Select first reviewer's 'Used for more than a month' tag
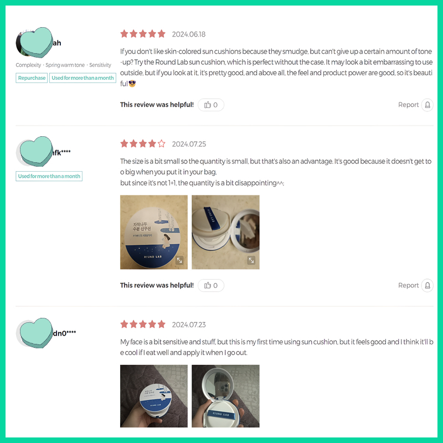The height and width of the screenshot is (443, 443). coord(83,78)
